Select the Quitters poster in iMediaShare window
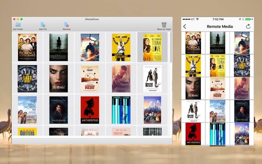 [27, 131]
